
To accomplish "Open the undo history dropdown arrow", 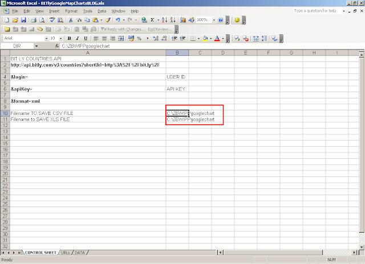I will tap(124, 20).
